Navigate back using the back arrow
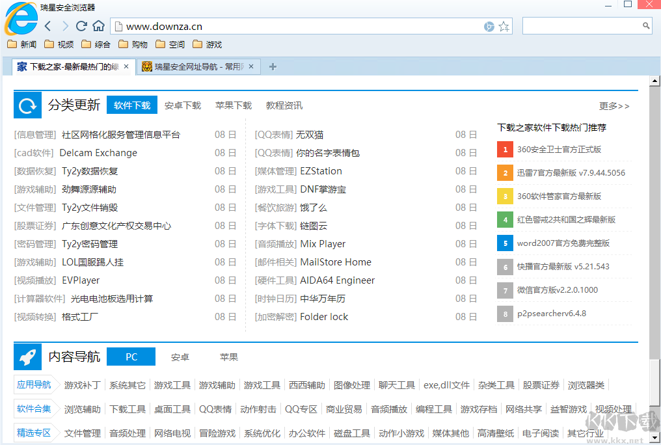This screenshot has height=445, width=661. click(47, 25)
